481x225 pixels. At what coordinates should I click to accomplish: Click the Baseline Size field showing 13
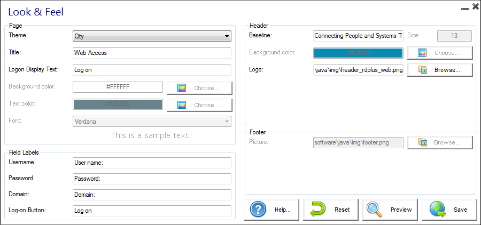pos(454,36)
